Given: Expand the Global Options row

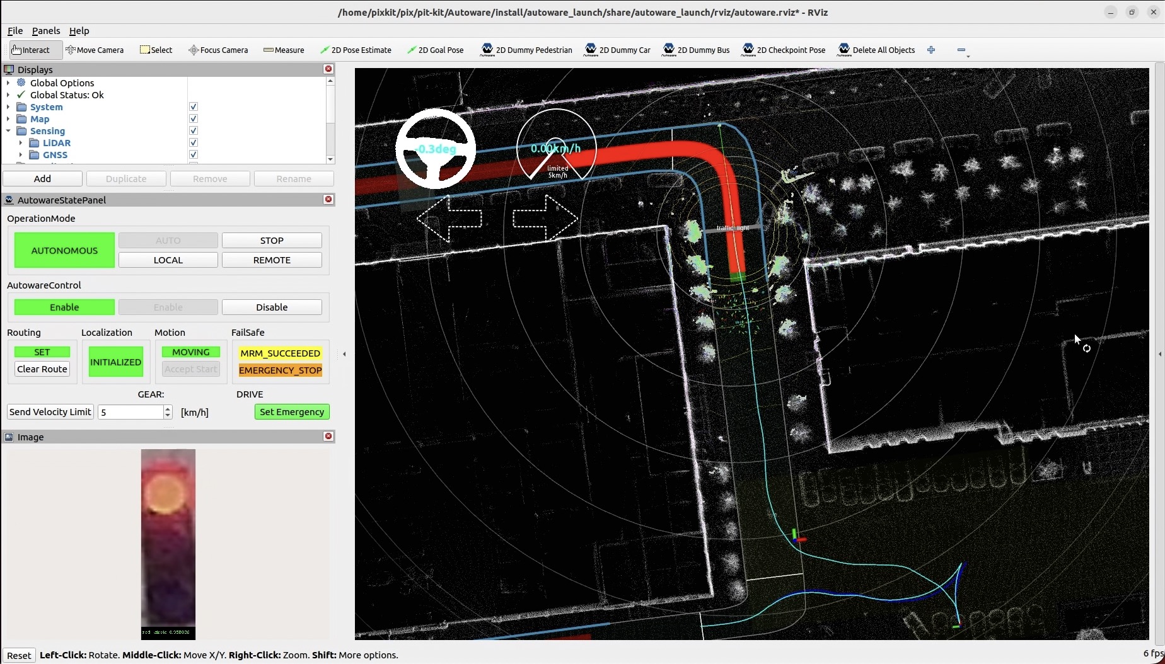Looking at the screenshot, I should (8, 83).
